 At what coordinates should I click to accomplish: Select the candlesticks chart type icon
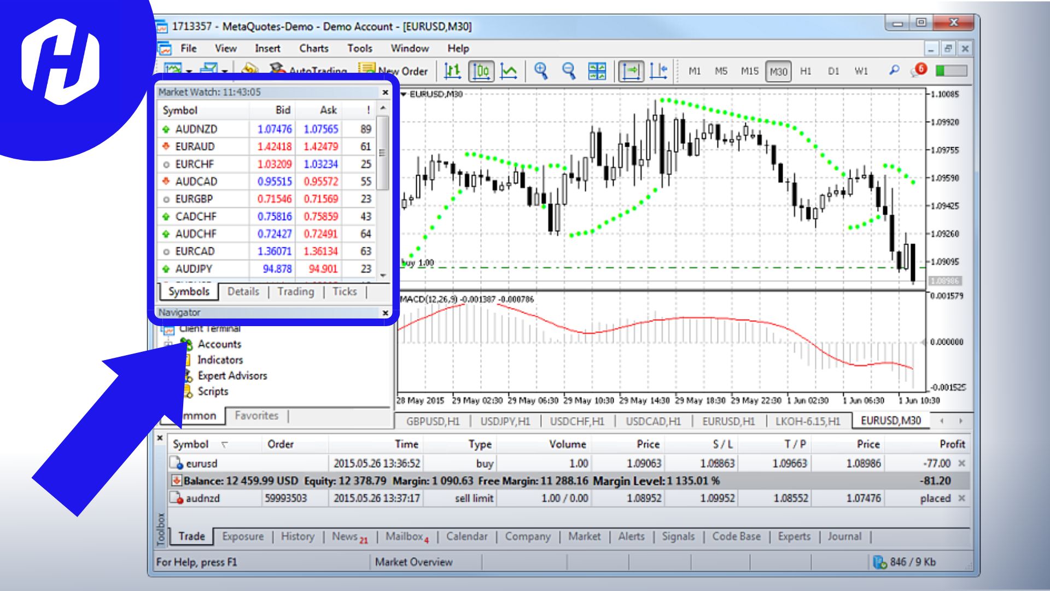coord(481,71)
